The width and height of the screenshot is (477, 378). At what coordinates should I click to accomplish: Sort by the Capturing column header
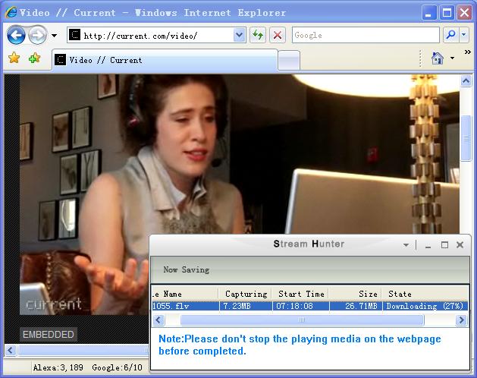245,294
